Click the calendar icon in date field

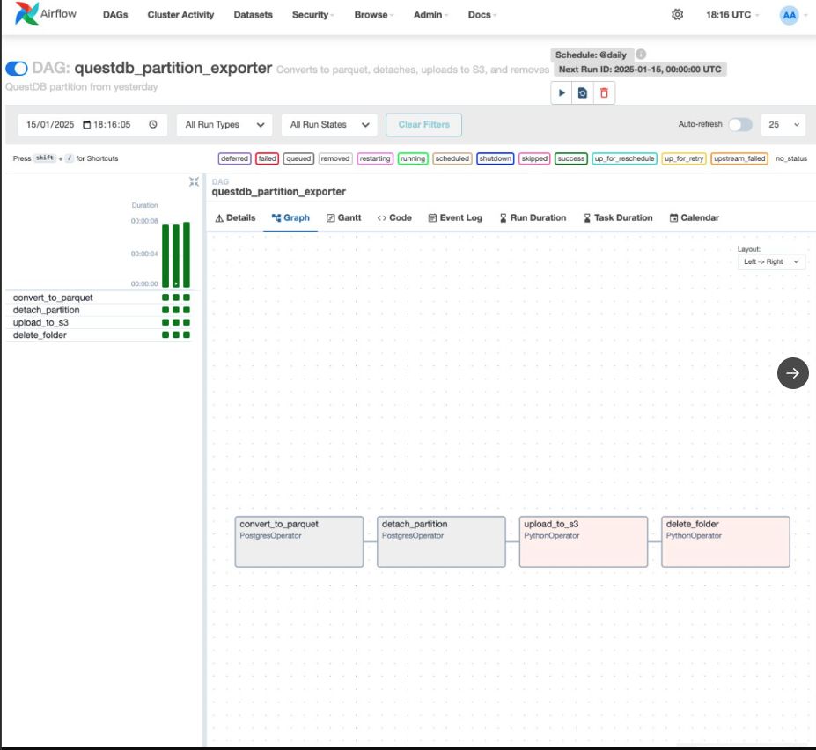click(x=87, y=124)
